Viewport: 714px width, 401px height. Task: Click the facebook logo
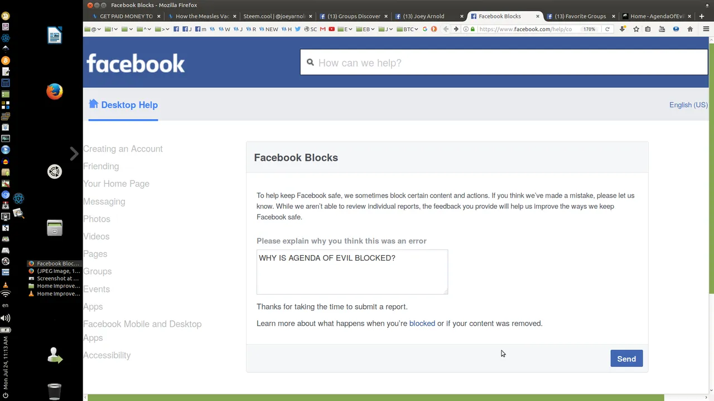point(136,63)
